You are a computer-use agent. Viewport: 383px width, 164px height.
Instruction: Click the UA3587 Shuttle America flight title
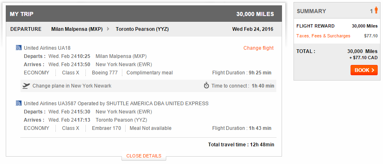[x=116, y=104]
